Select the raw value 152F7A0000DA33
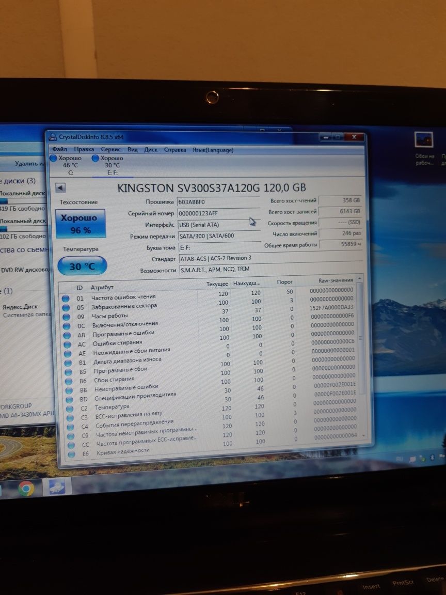Image resolution: width=446 pixels, height=595 pixels. tap(331, 307)
